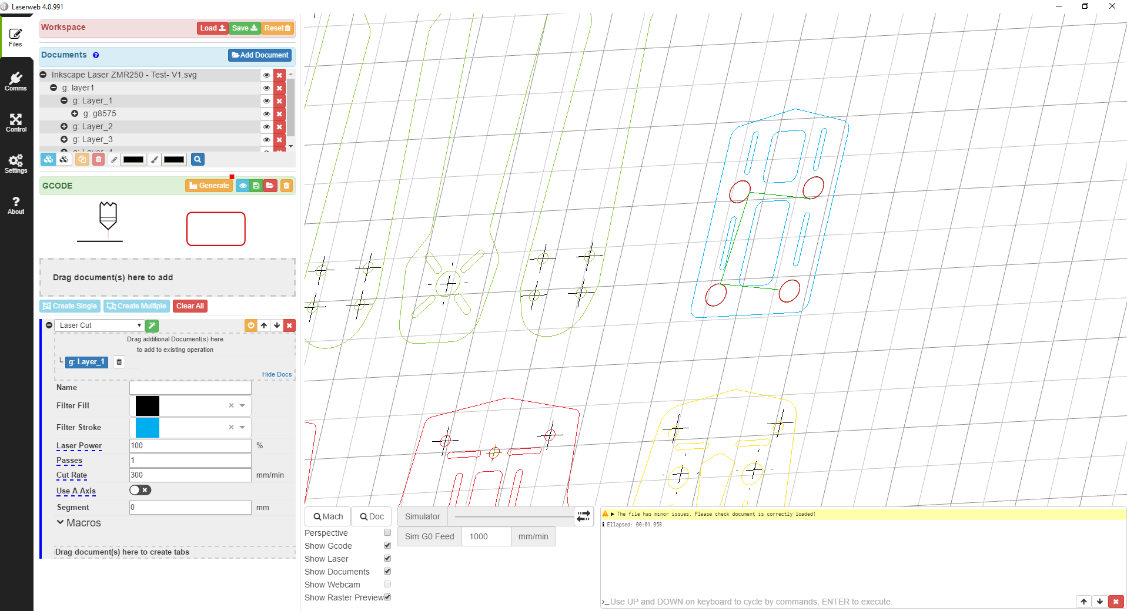1127x611 pixels.
Task: Click the Reset workspace button
Action: click(x=277, y=28)
